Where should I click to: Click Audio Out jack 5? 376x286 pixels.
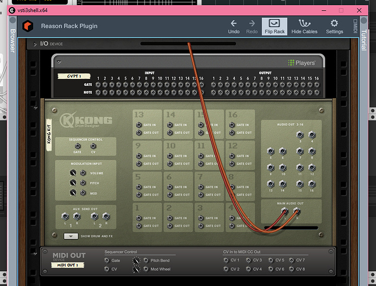[x=270, y=151]
